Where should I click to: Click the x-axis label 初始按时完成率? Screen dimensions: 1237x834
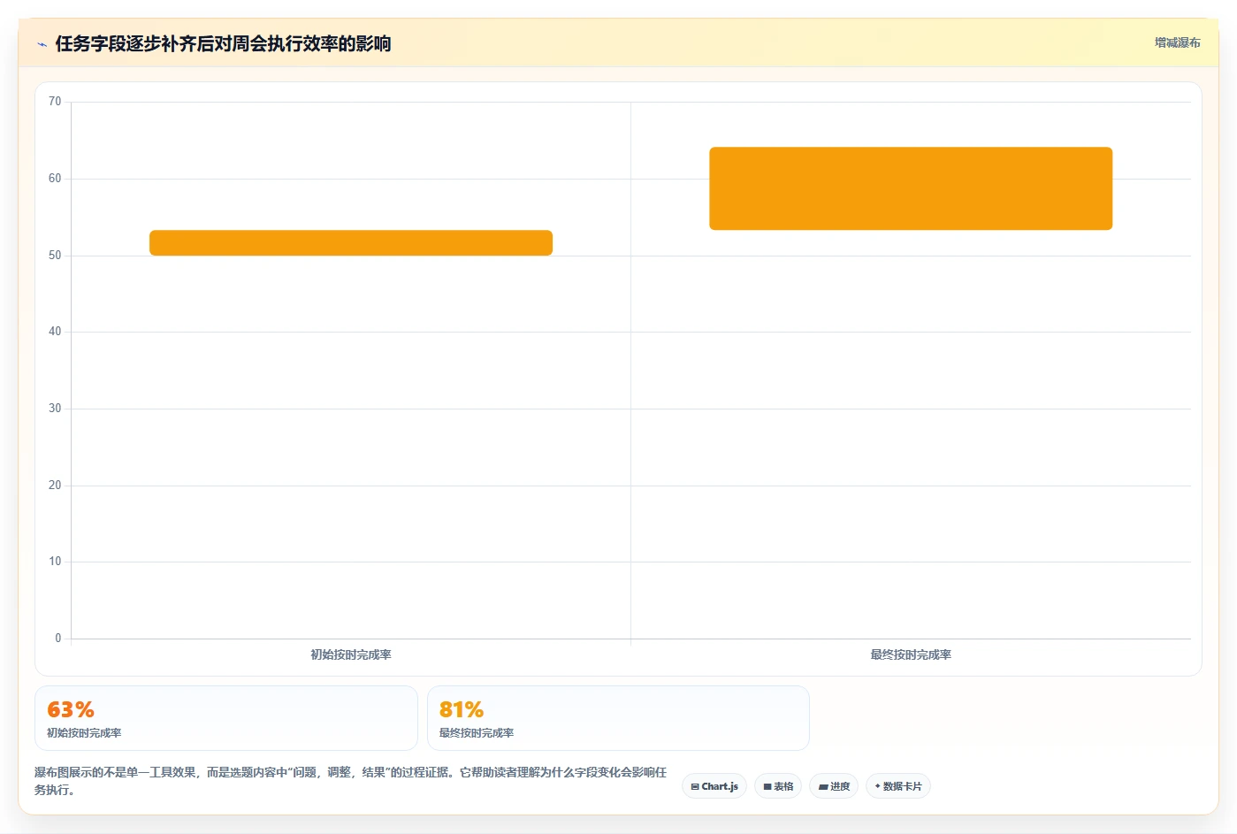pyautogui.click(x=351, y=654)
